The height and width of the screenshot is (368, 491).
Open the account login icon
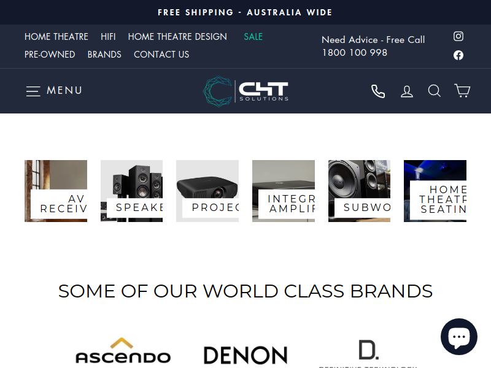[x=407, y=91]
